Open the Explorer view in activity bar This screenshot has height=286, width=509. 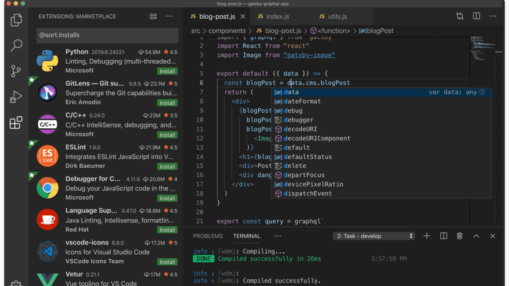(x=16, y=20)
